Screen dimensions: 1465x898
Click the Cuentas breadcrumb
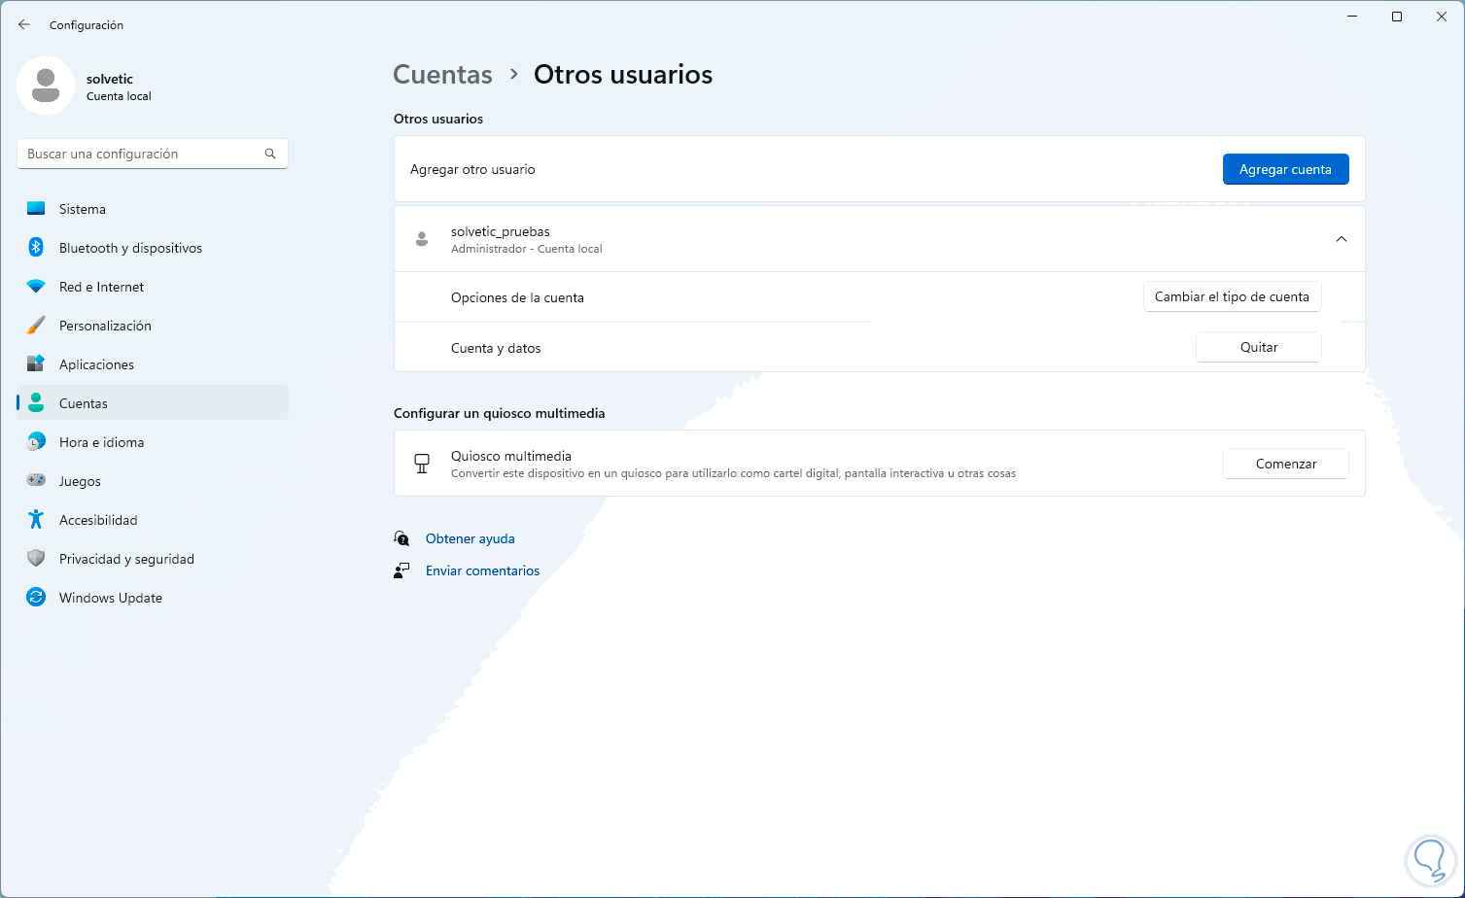[442, 75]
